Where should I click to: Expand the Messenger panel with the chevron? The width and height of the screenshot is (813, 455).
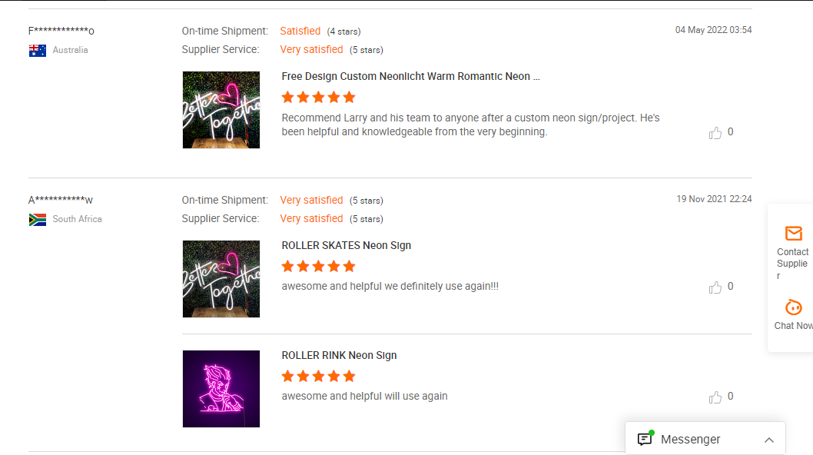pos(769,440)
